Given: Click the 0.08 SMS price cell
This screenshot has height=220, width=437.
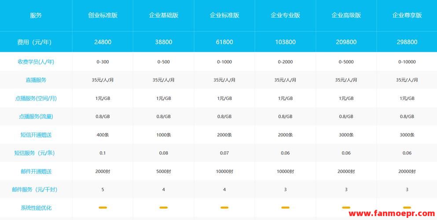Looking at the screenshot, I should (x=164, y=153).
